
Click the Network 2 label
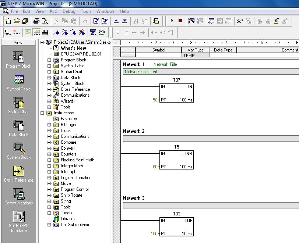(x=134, y=131)
